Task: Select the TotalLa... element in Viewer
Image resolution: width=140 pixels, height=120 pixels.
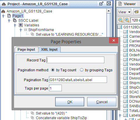Action: click(x=134, y=111)
